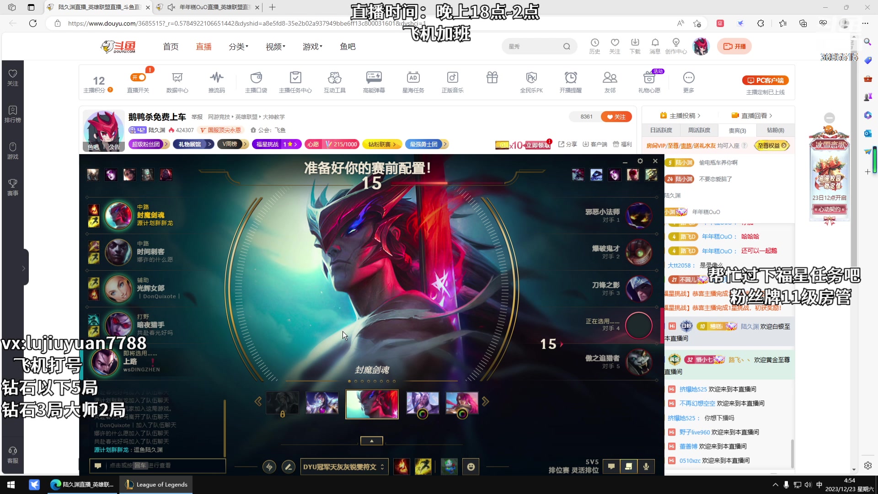Viewport: 878px width, 494px height.
Task: Switch to 钻粉(8) tab
Action: pyautogui.click(x=775, y=130)
